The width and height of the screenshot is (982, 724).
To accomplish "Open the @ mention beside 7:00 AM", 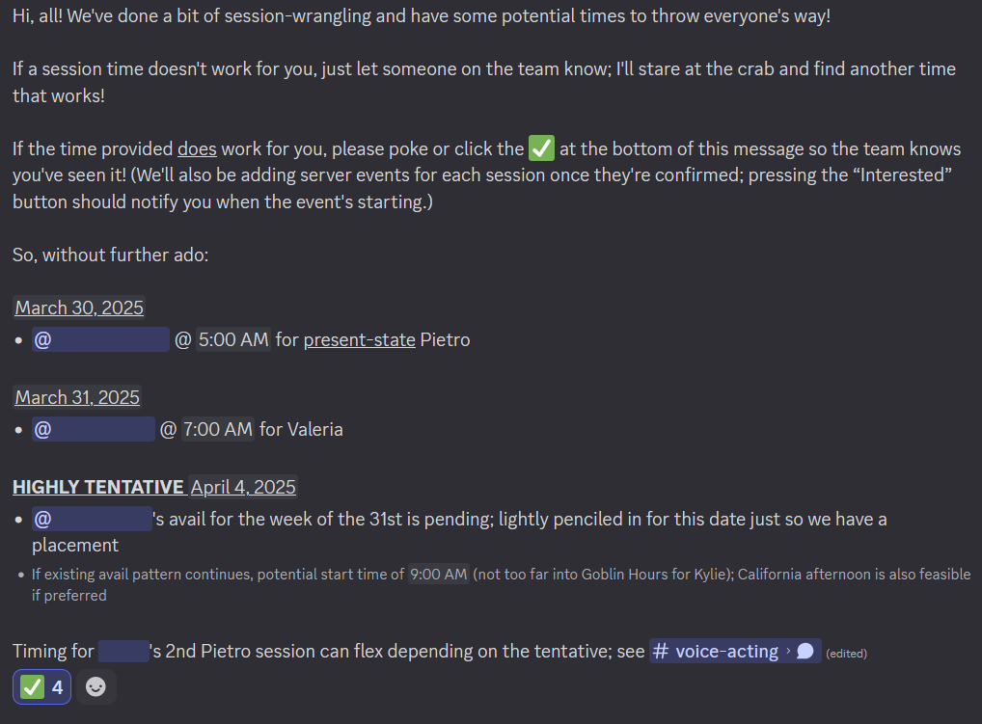I will click(x=94, y=429).
